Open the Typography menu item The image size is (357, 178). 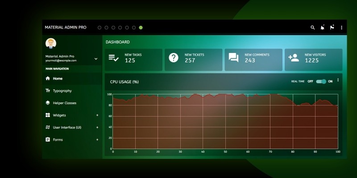[x=72, y=91]
